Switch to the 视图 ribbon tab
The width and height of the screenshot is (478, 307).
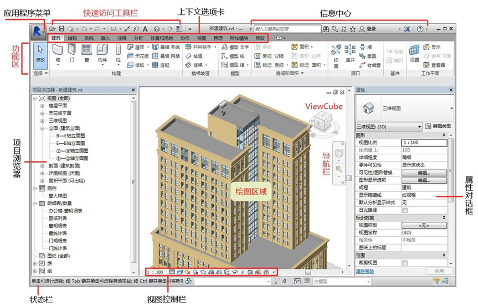click(x=202, y=38)
